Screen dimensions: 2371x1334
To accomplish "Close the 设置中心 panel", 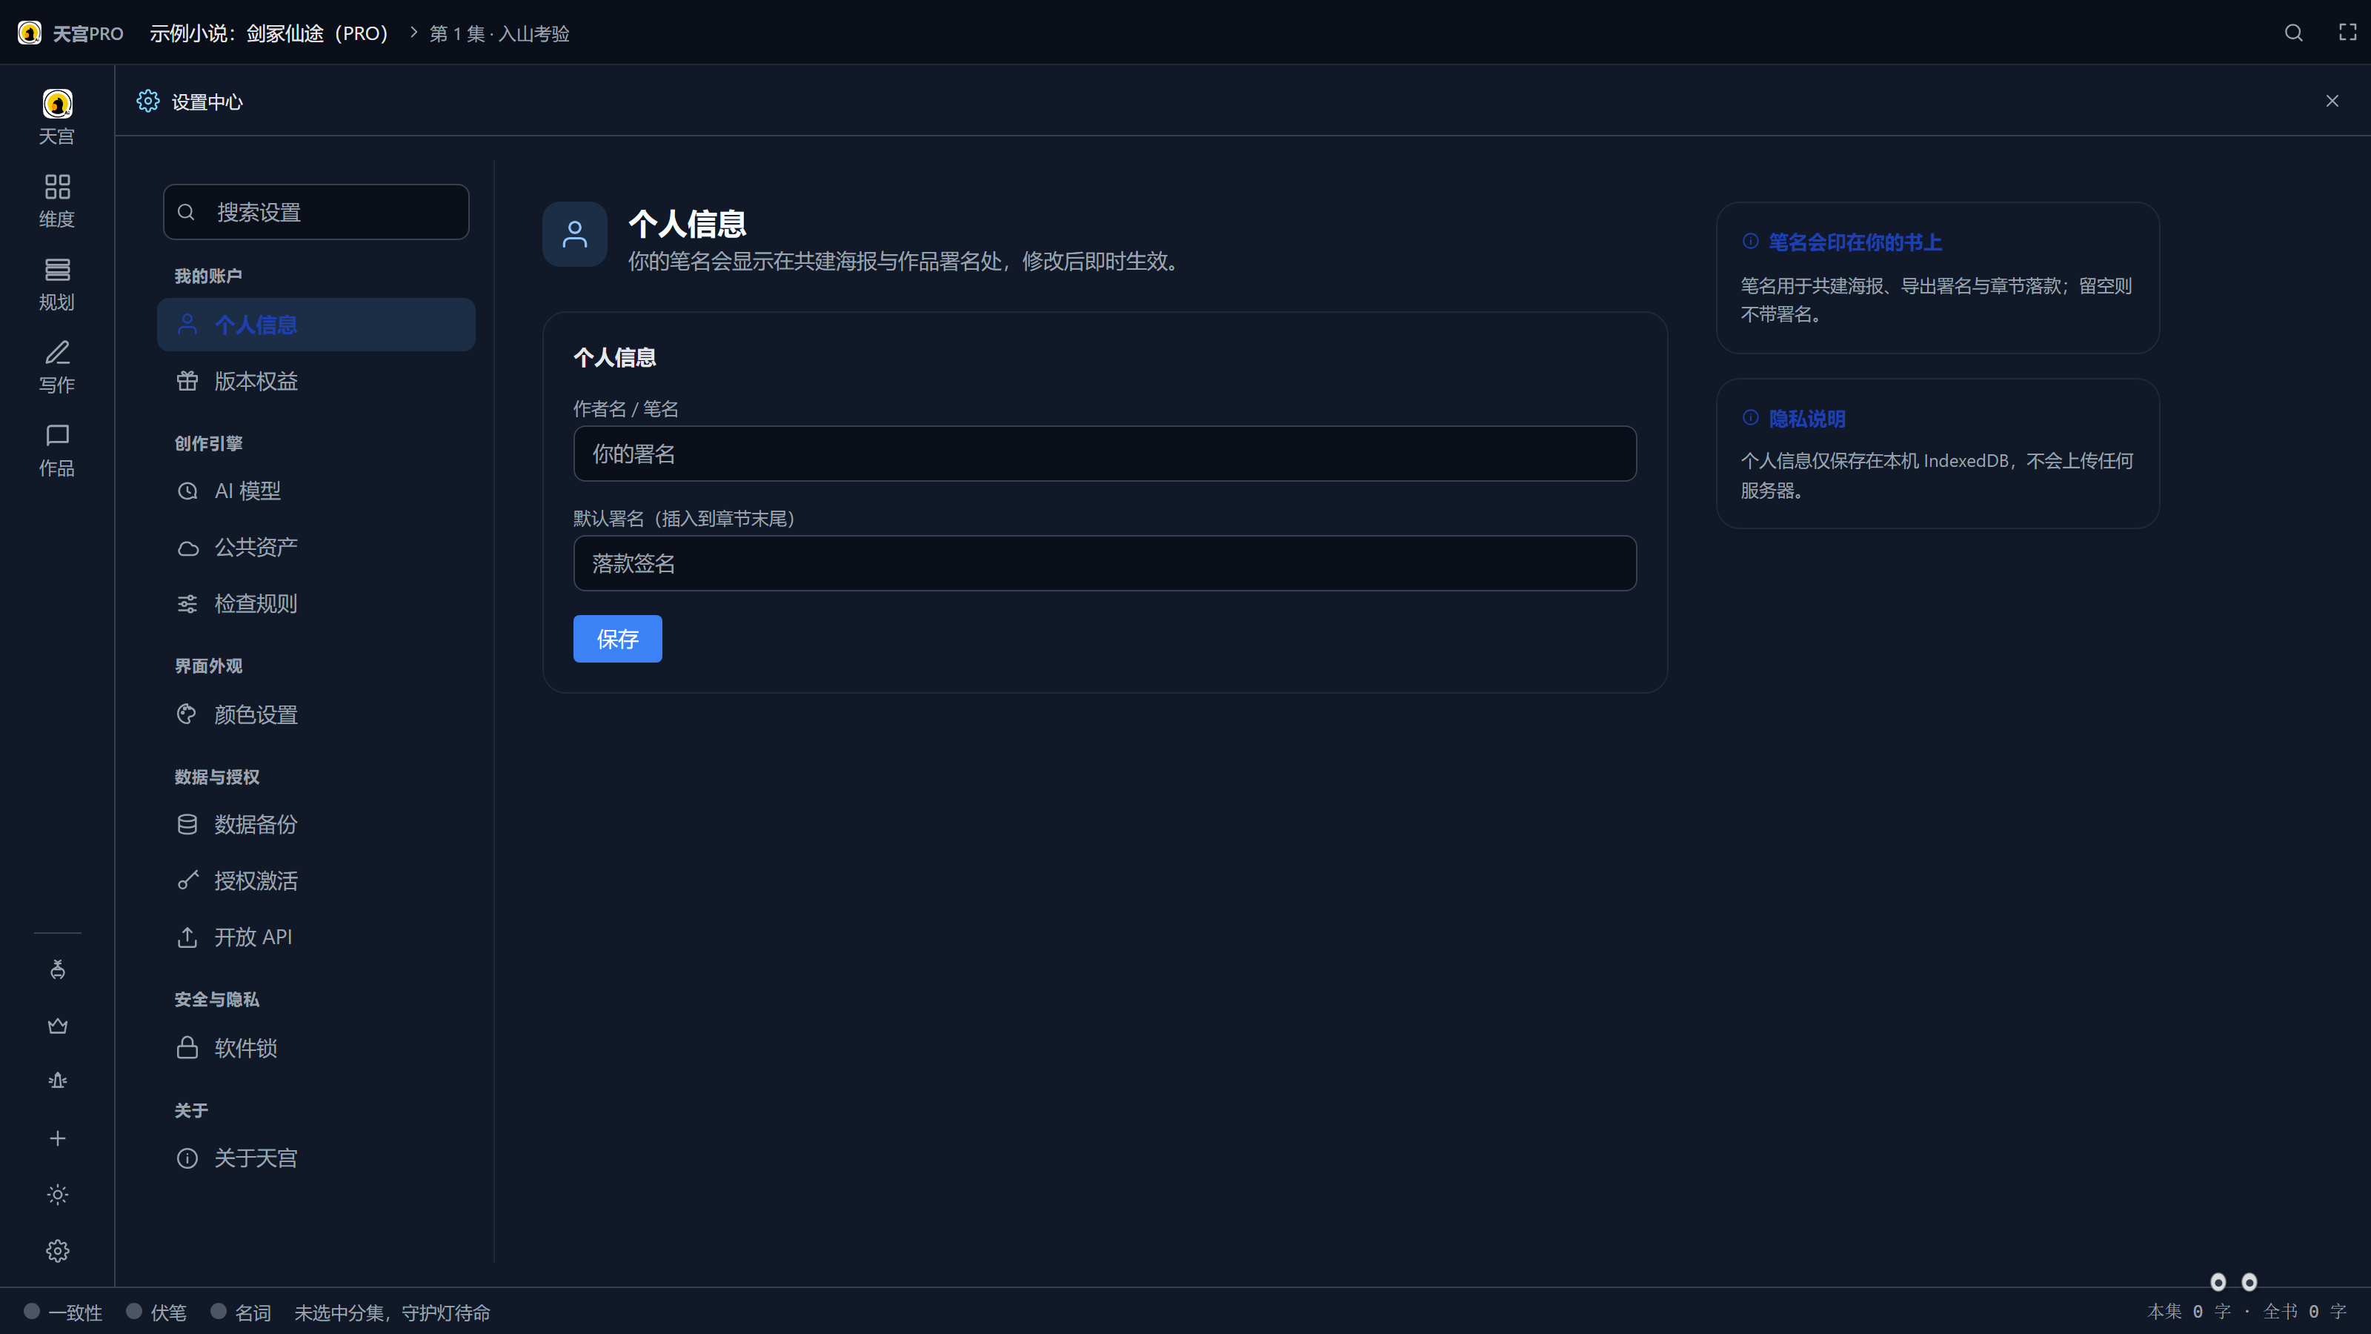I will tap(2332, 102).
